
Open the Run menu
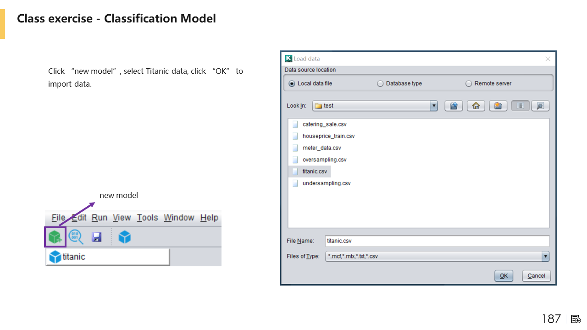pos(99,218)
